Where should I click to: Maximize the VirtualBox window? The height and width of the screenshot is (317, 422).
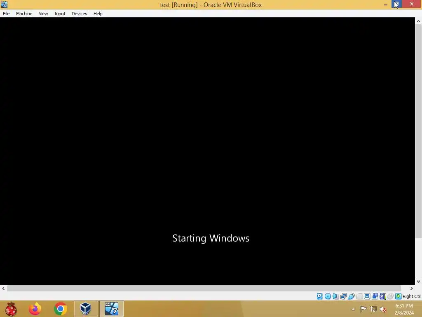(396, 4)
